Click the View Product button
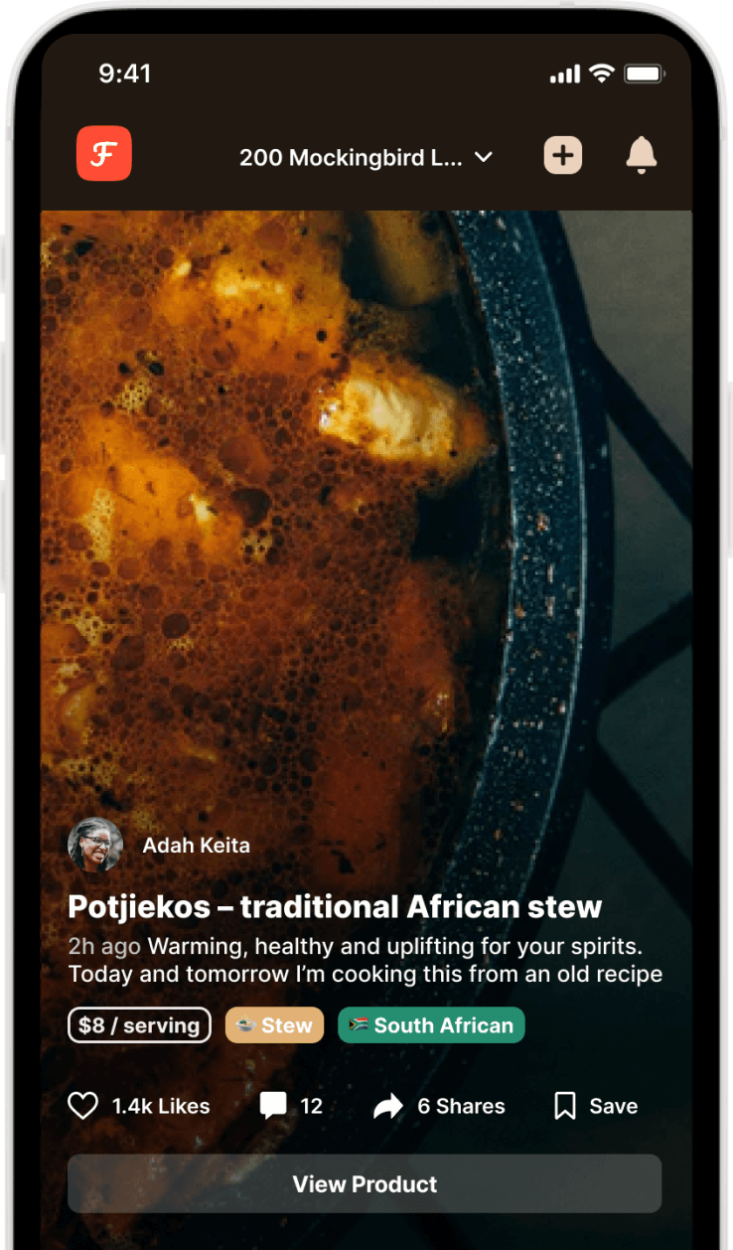The image size is (733, 1250). (x=365, y=1183)
